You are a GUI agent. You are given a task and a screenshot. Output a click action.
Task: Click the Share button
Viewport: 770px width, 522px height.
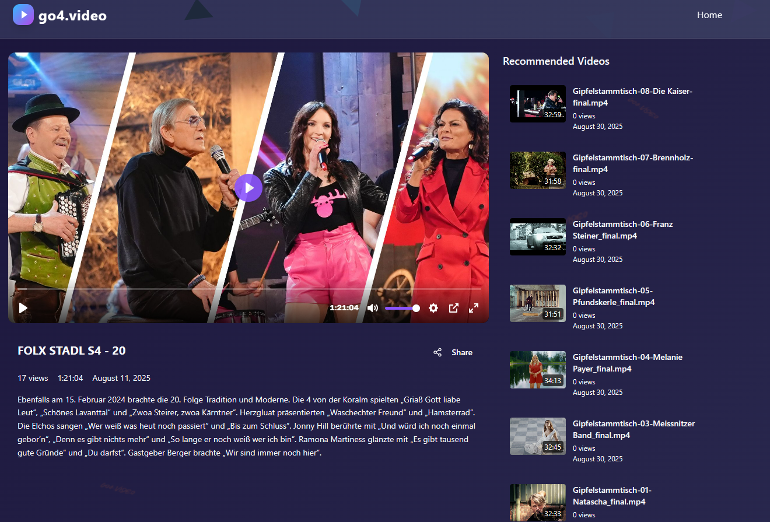[x=453, y=352]
